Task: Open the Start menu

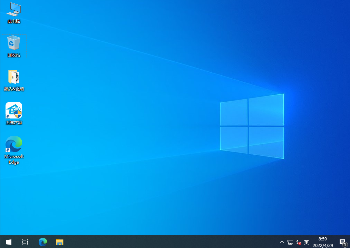Action: tap(8, 242)
